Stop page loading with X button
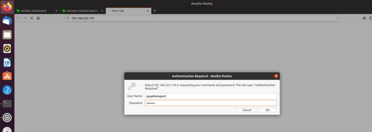 click(32, 18)
